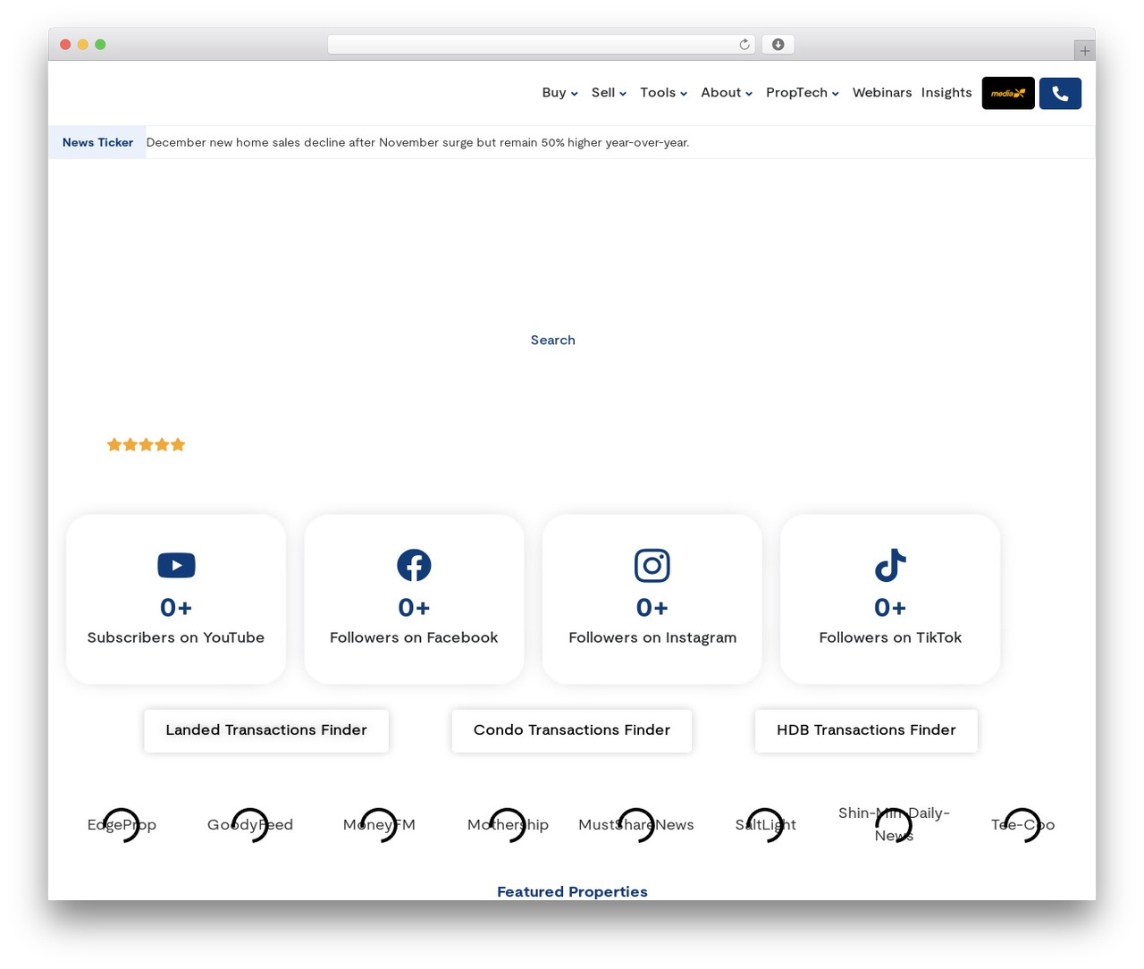Click the Followers on Instagram text

(652, 637)
